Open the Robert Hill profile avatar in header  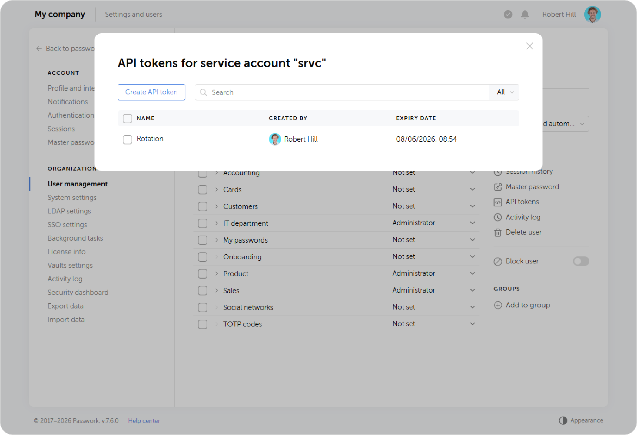pyautogui.click(x=592, y=14)
